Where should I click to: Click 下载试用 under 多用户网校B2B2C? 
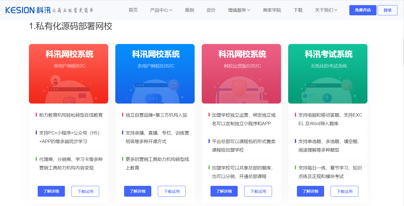[x=172, y=191]
